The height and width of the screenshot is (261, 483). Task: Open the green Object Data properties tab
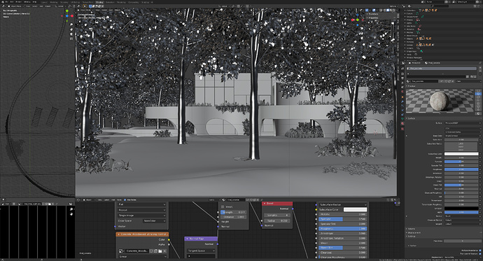tap(403, 119)
